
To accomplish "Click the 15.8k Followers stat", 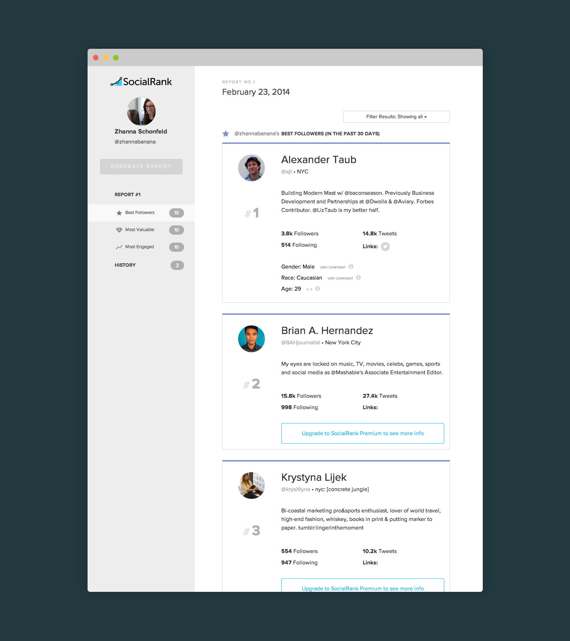I will tap(301, 396).
